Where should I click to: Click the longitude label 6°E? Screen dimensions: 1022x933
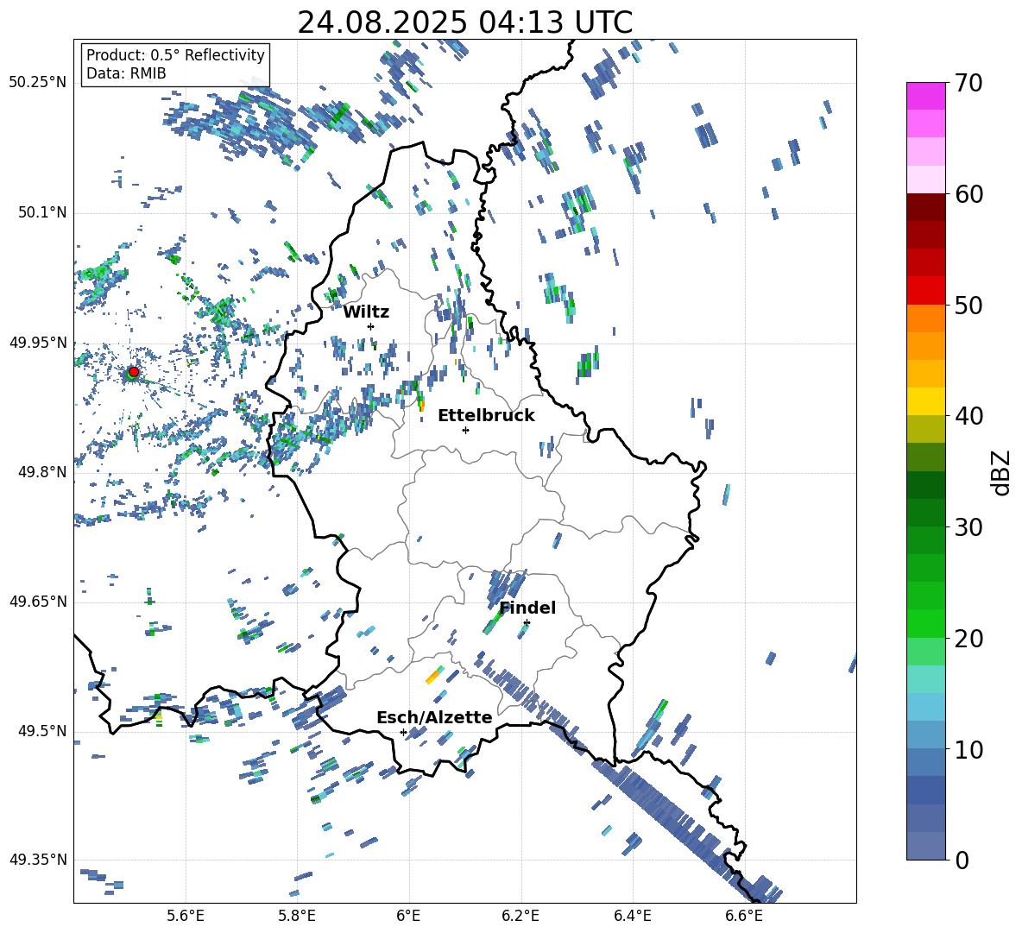(408, 916)
